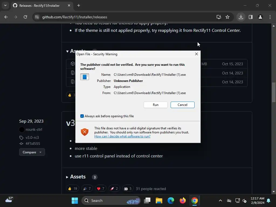Click the install app icon in address bar
Screen dimensions: 276x207
pyautogui.click(x=219, y=17)
